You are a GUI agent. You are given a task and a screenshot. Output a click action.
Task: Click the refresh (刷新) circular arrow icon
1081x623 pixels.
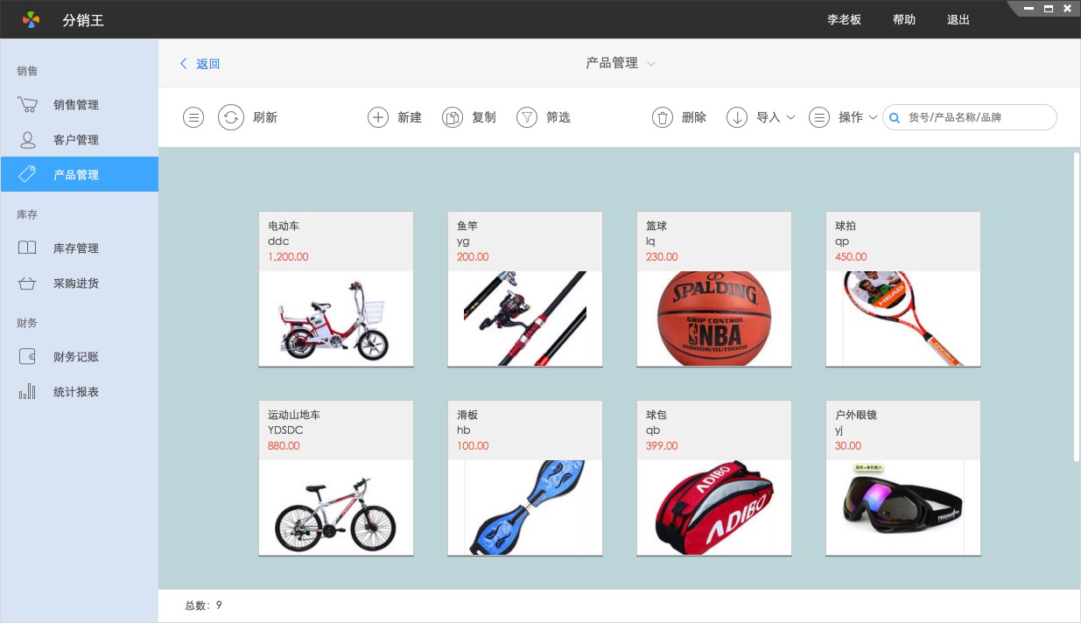click(x=231, y=117)
